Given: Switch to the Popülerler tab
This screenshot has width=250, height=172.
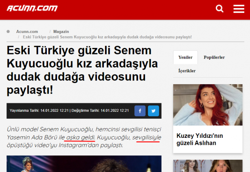Looking at the screenshot, I should [214, 57].
